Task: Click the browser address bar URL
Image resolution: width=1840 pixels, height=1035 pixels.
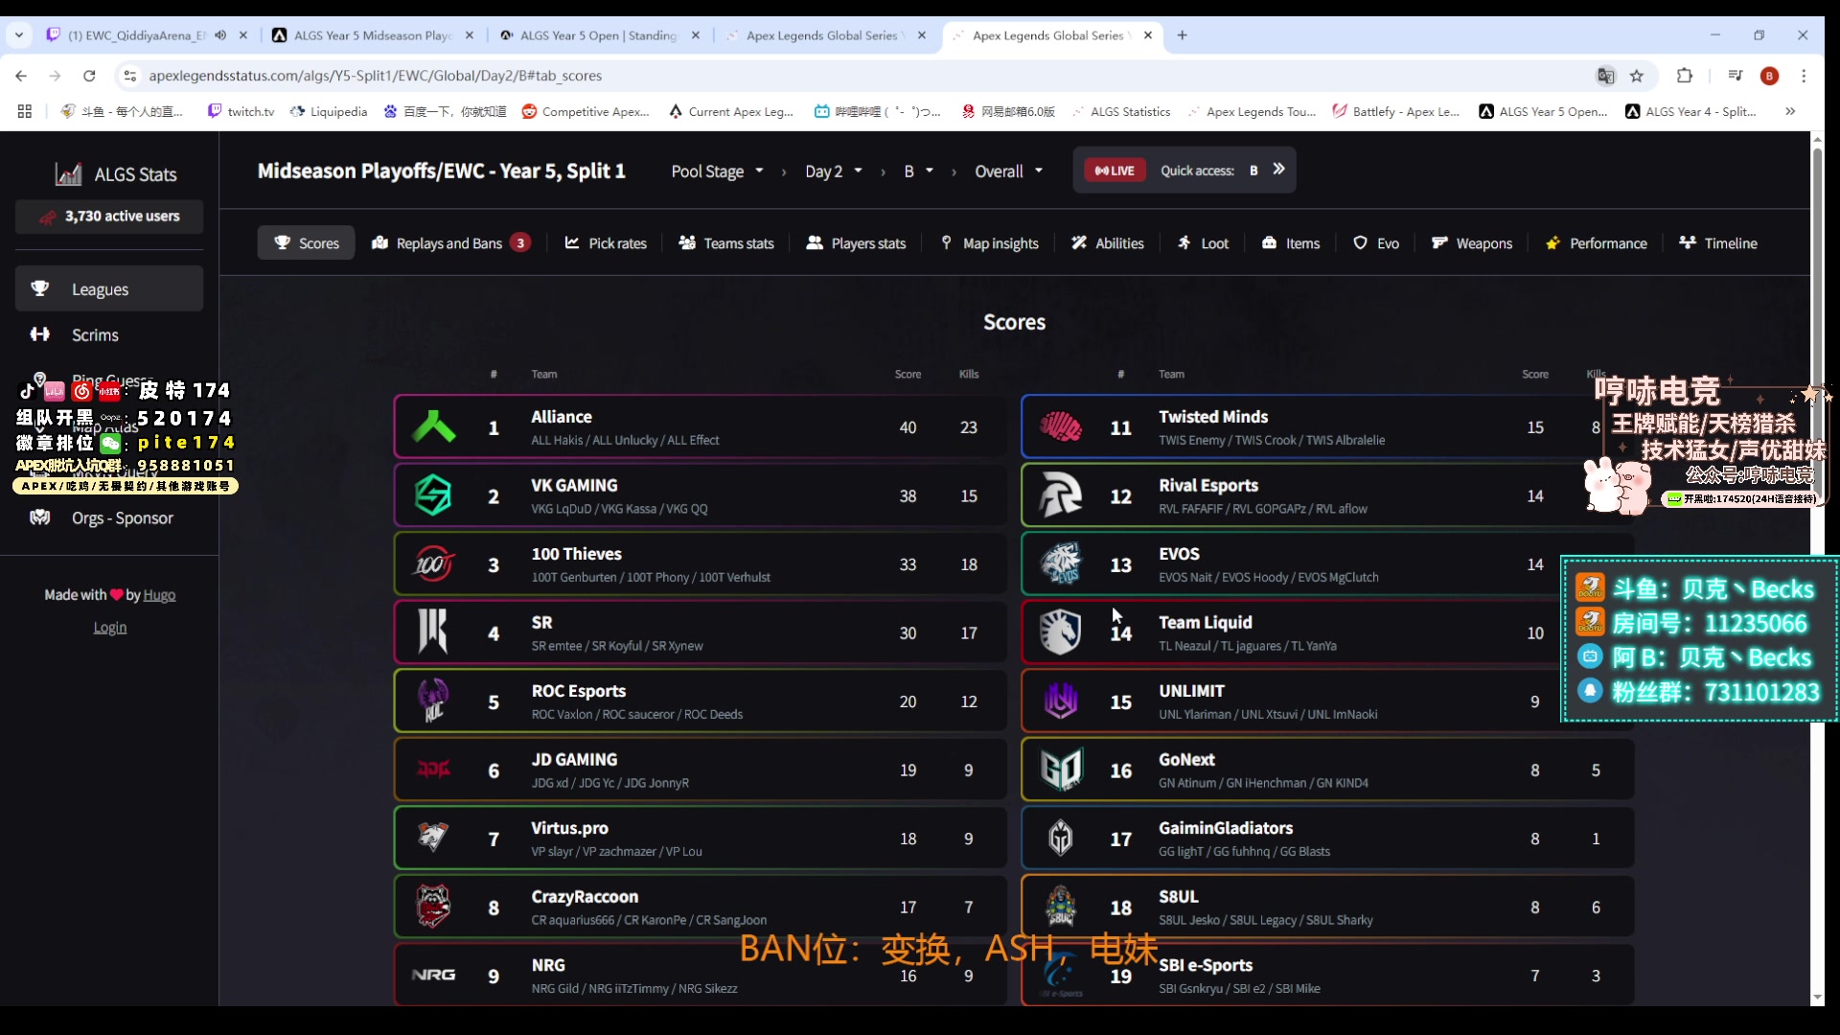Action: [375, 76]
